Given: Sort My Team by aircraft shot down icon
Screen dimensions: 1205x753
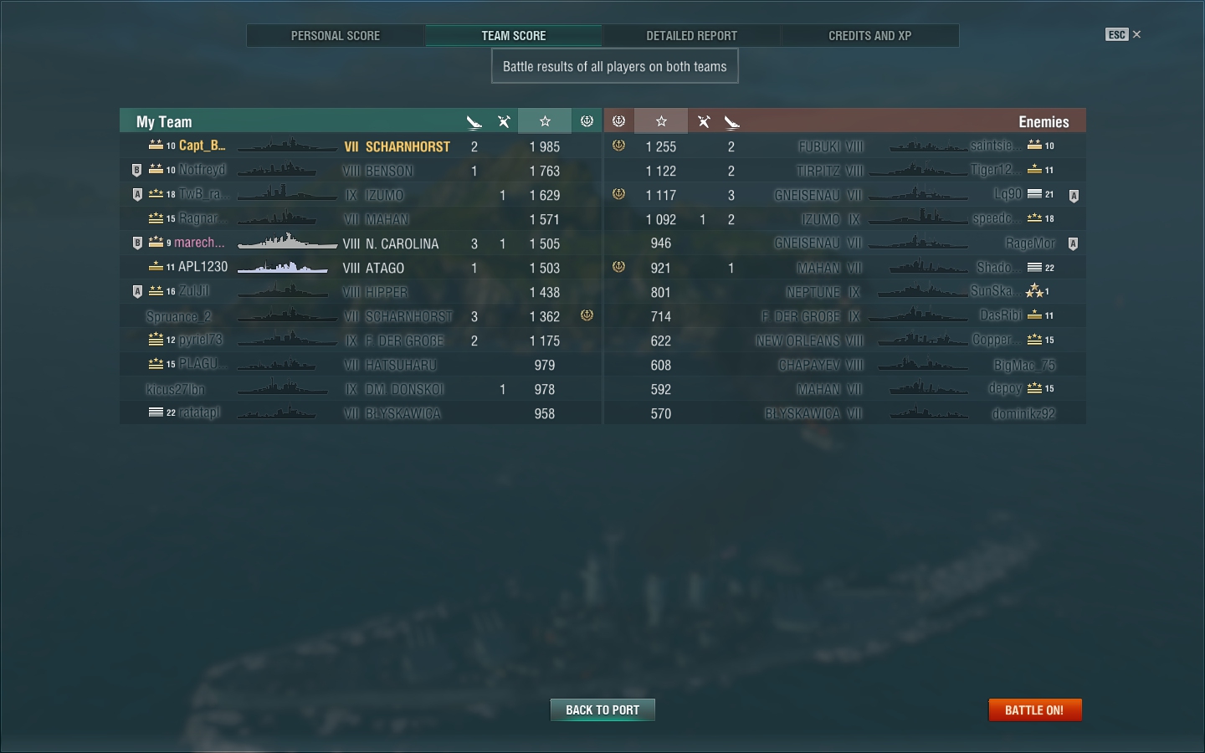Looking at the screenshot, I should pos(504,122).
